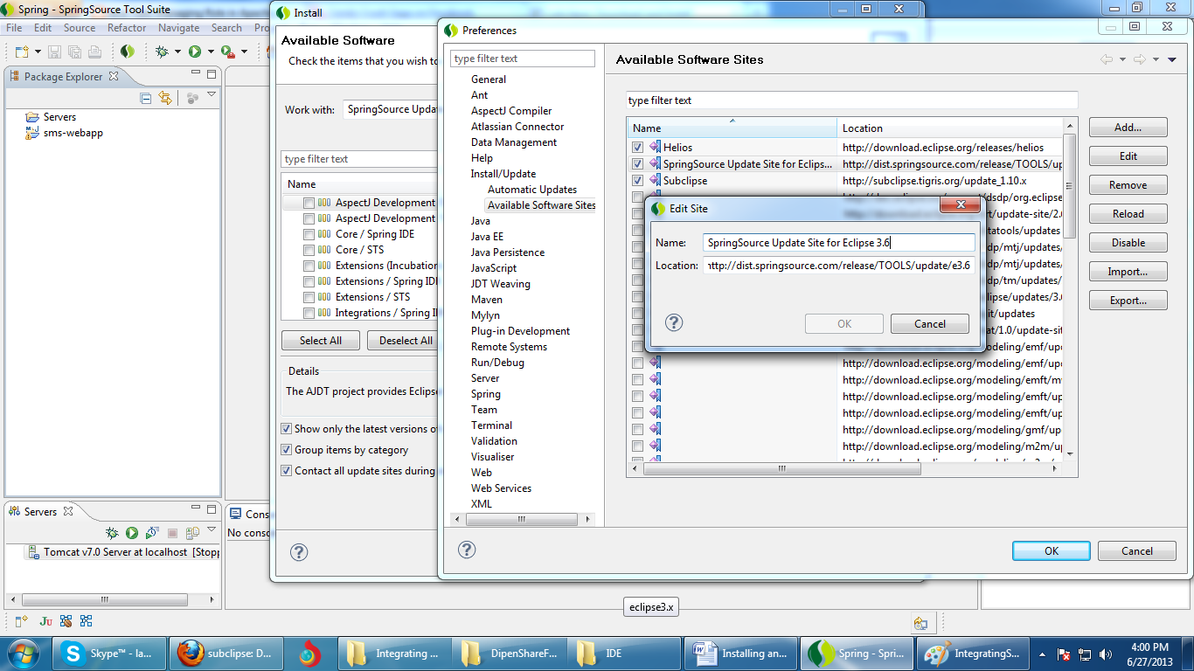Open the Refactor menu
1194x671 pixels.
[x=127, y=28]
